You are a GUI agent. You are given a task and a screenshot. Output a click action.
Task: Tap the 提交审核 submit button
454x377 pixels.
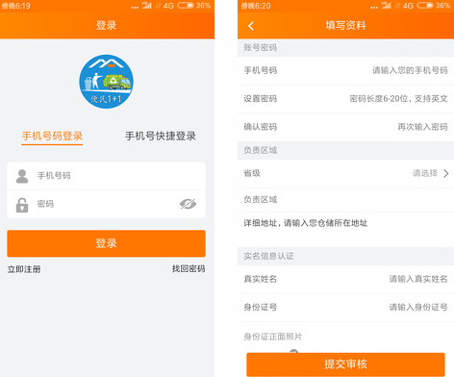(x=345, y=364)
